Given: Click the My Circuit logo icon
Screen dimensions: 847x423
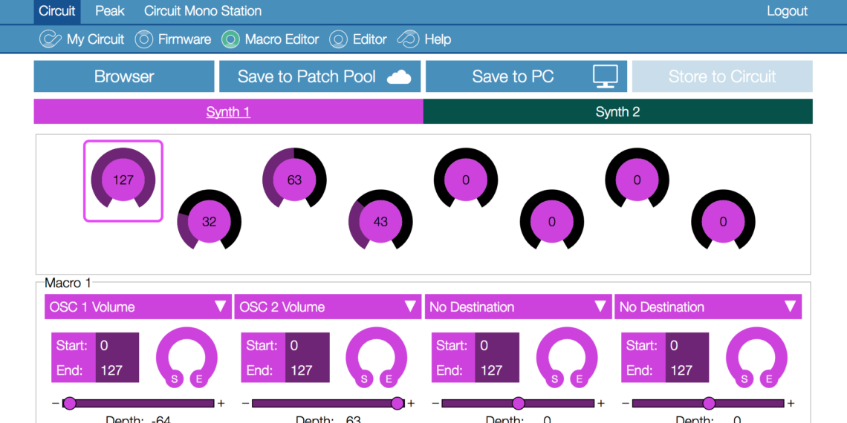Looking at the screenshot, I should pos(50,39).
